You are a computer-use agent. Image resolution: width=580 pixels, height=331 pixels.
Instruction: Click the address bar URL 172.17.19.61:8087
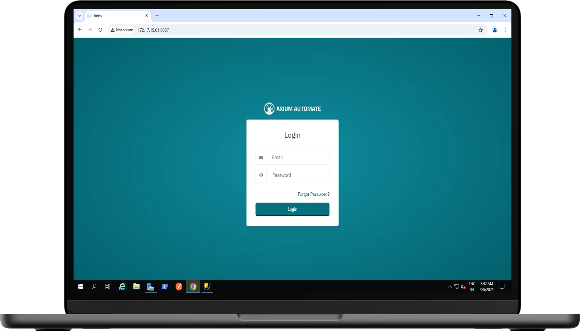point(153,30)
